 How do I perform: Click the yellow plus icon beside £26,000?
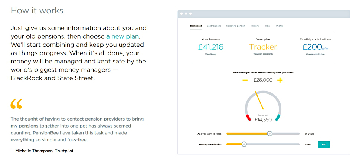[x=280, y=80]
